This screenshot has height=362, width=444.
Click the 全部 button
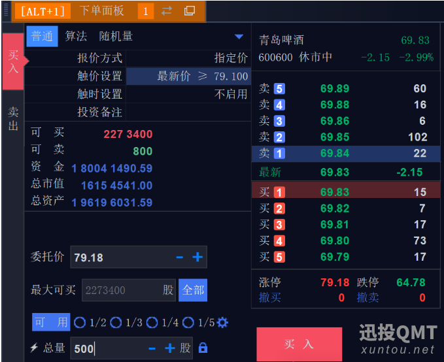193,290
